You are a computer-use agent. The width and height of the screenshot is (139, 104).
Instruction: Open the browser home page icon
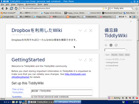16,8
